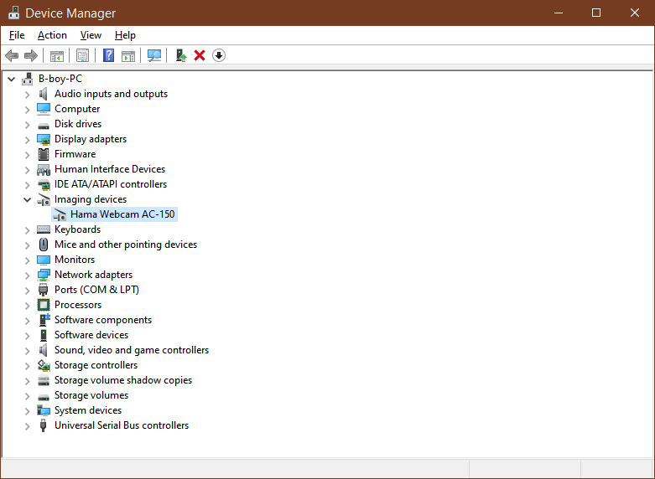Click the Audio inputs and outputs speaker icon
The image size is (655, 479).
[x=44, y=94]
